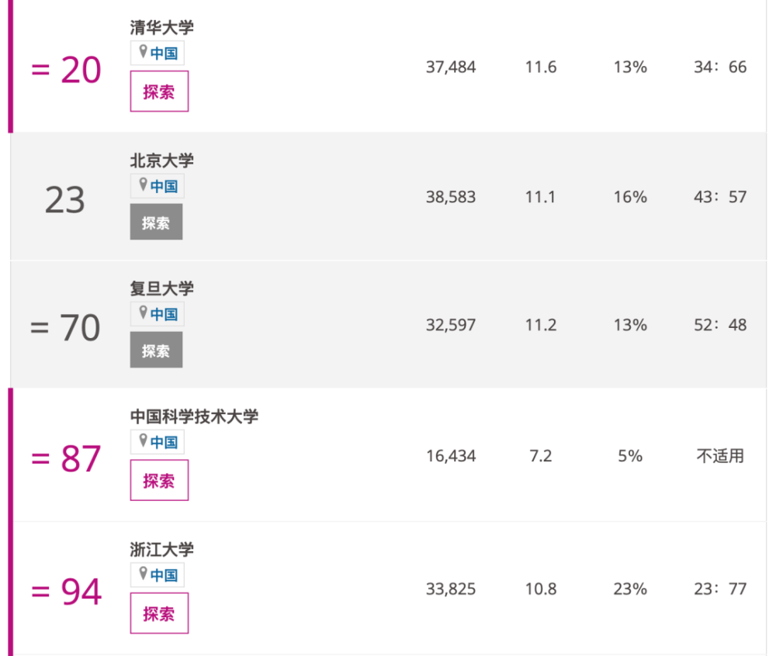
Task: Click the rank number 23
Action: (65, 200)
